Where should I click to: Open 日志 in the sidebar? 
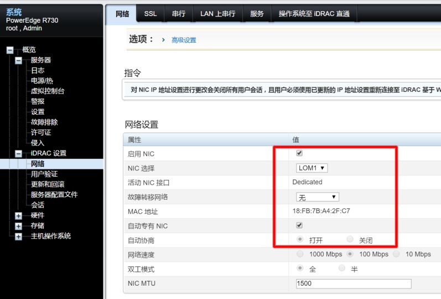38,70
